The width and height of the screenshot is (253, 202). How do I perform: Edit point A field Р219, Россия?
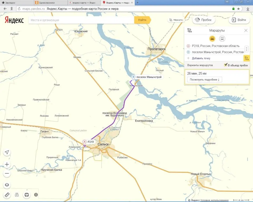216,46
